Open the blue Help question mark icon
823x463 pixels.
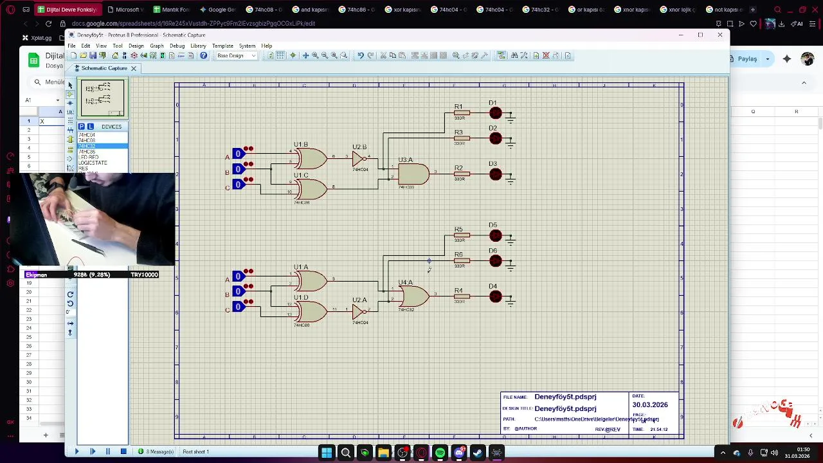pyautogui.click(x=203, y=55)
